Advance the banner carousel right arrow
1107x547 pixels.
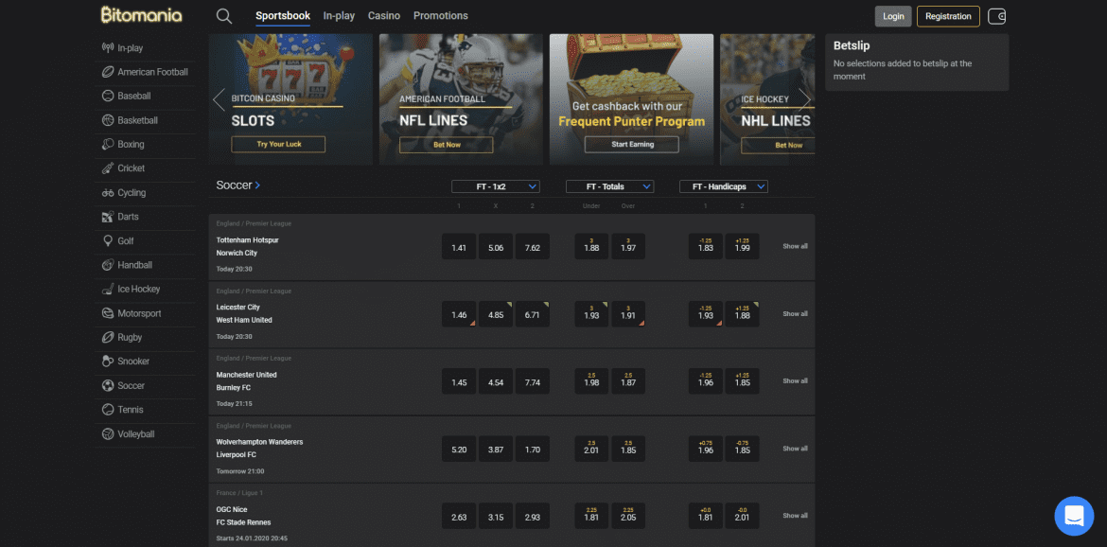pos(803,99)
